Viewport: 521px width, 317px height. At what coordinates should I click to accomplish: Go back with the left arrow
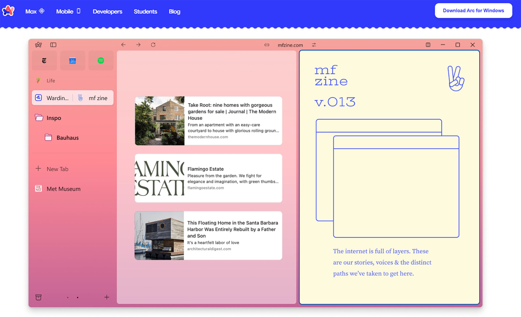click(123, 45)
